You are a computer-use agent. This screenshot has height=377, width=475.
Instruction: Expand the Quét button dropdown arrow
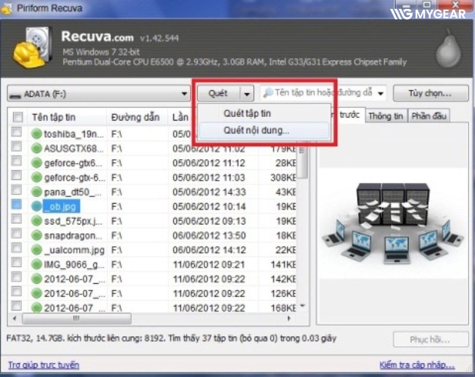coord(248,94)
